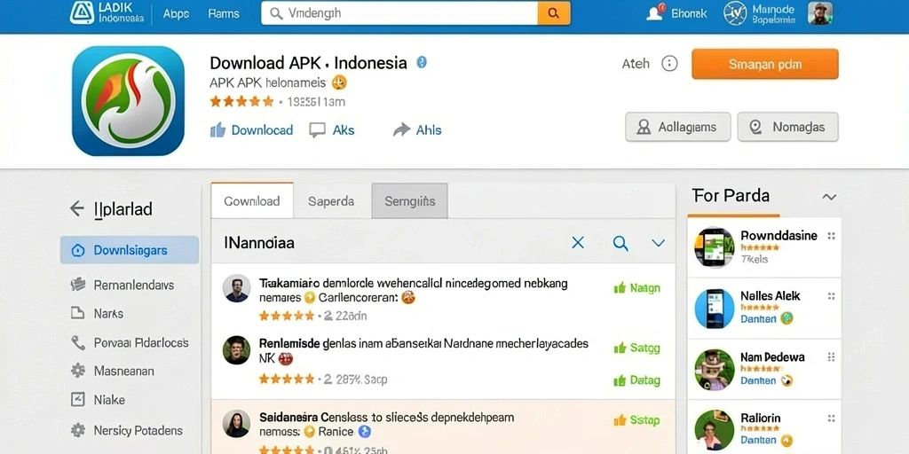Click the Ahls share arrow icon
This screenshot has height=454, width=909.
pyautogui.click(x=401, y=129)
